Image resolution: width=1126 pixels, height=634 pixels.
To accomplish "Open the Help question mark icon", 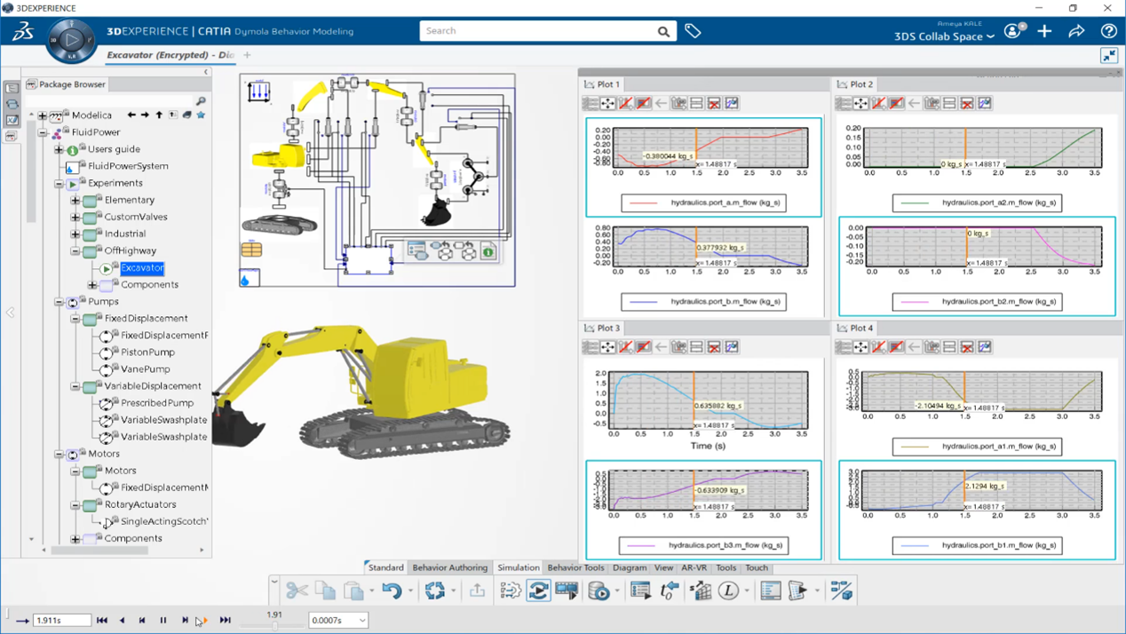I will (1108, 31).
